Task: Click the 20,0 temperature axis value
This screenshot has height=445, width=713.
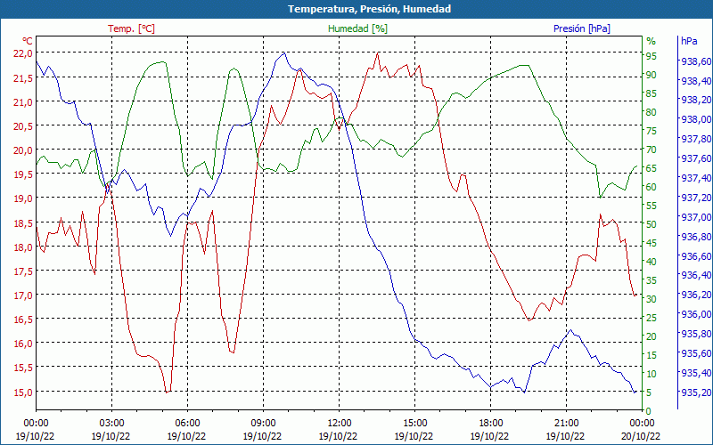Action: [x=21, y=150]
